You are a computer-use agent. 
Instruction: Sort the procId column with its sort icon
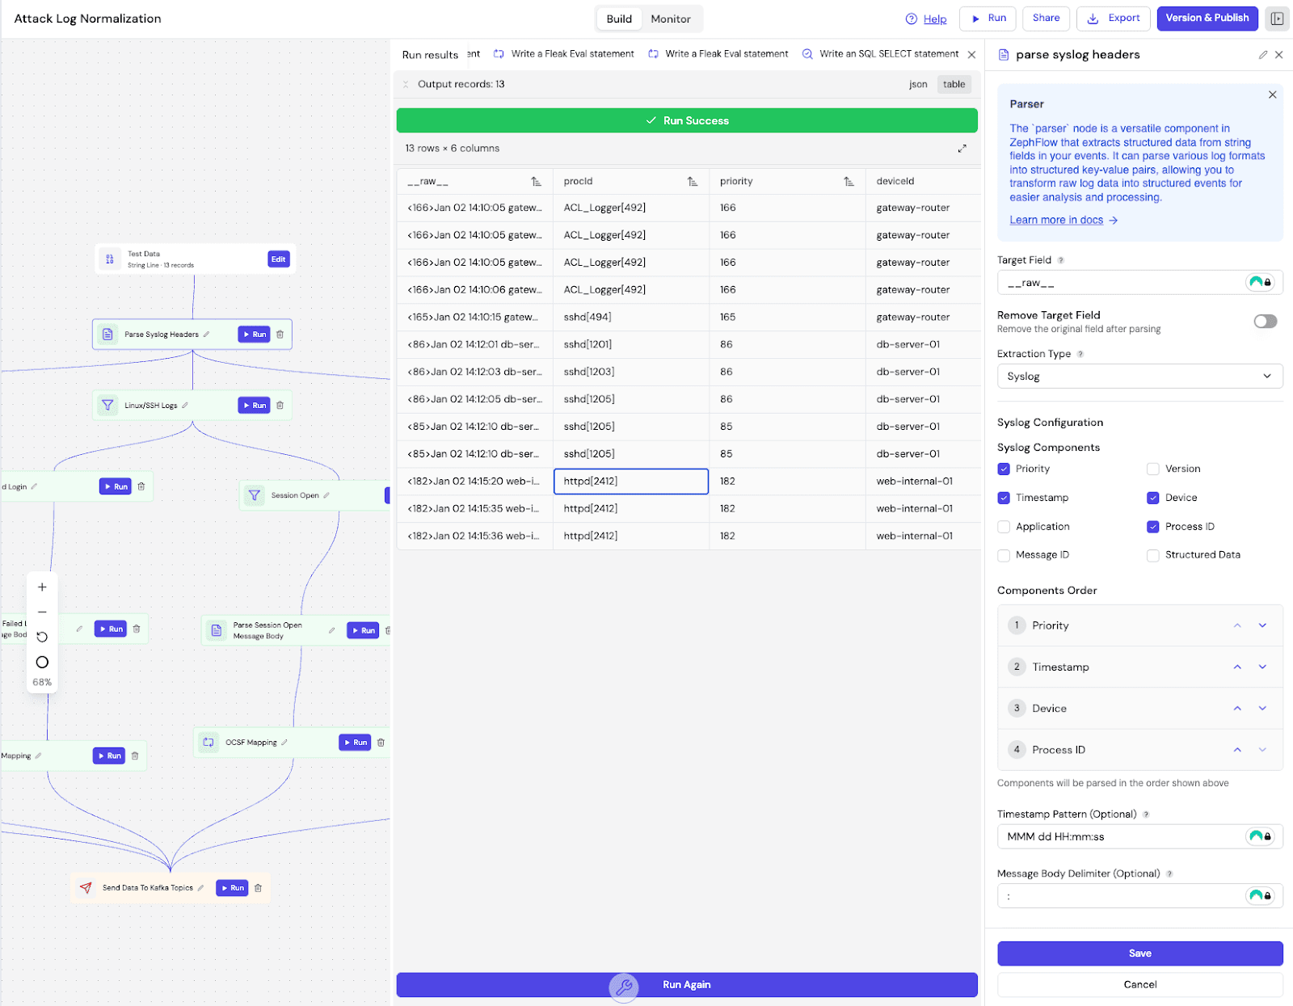693,181
